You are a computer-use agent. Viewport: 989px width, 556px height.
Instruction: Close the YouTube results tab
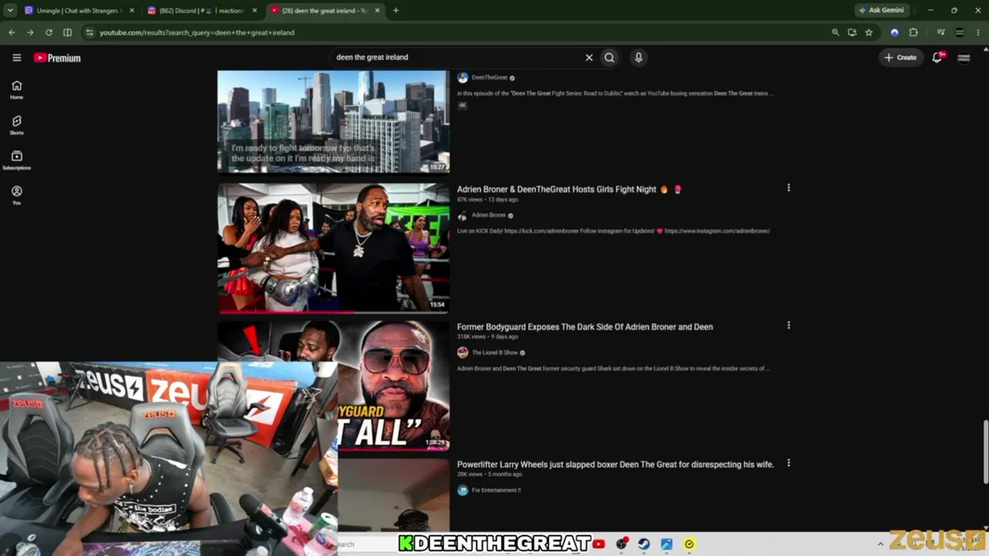click(x=378, y=11)
